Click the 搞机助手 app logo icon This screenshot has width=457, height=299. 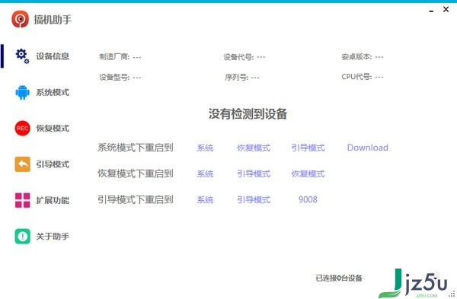(x=20, y=19)
